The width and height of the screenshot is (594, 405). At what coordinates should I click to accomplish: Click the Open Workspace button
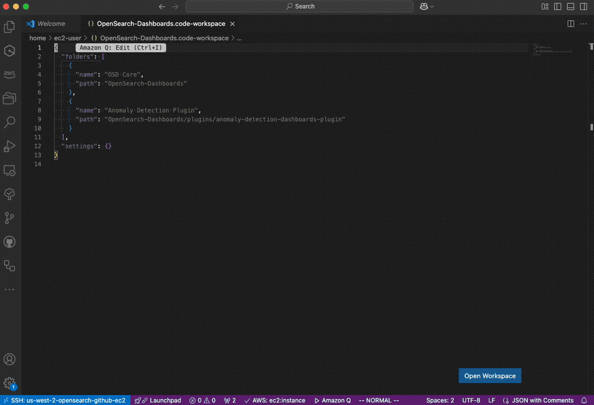click(x=490, y=376)
